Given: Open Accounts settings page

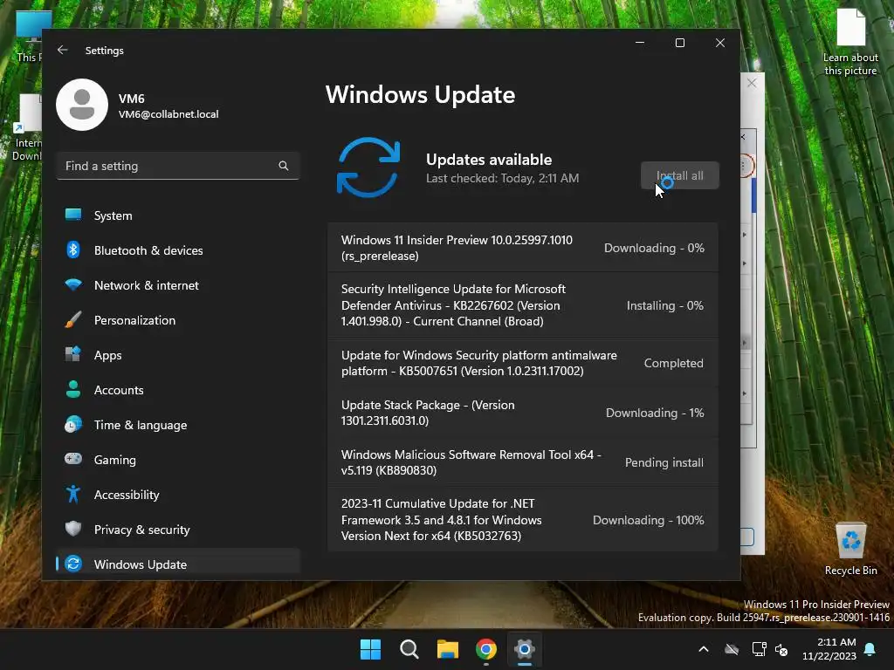Looking at the screenshot, I should pos(178,390).
